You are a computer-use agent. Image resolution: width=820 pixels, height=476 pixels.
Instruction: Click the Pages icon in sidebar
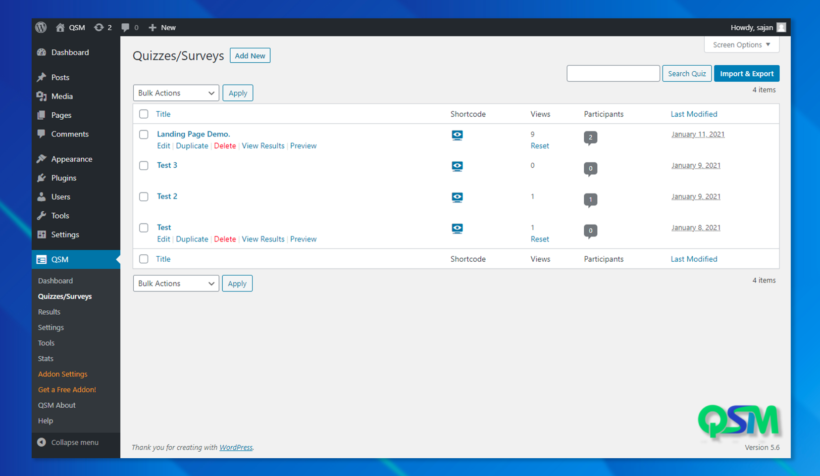point(42,115)
